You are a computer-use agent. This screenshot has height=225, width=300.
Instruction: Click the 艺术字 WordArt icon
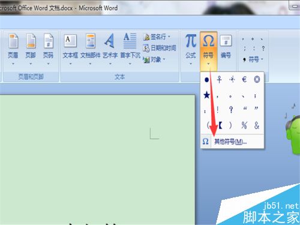[x=110, y=41]
